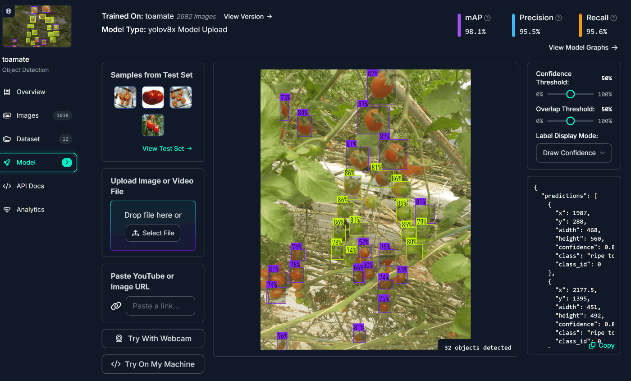Click the Precision 95.5% value
The width and height of the screenshot is (631, 381).
click(530, 32)
